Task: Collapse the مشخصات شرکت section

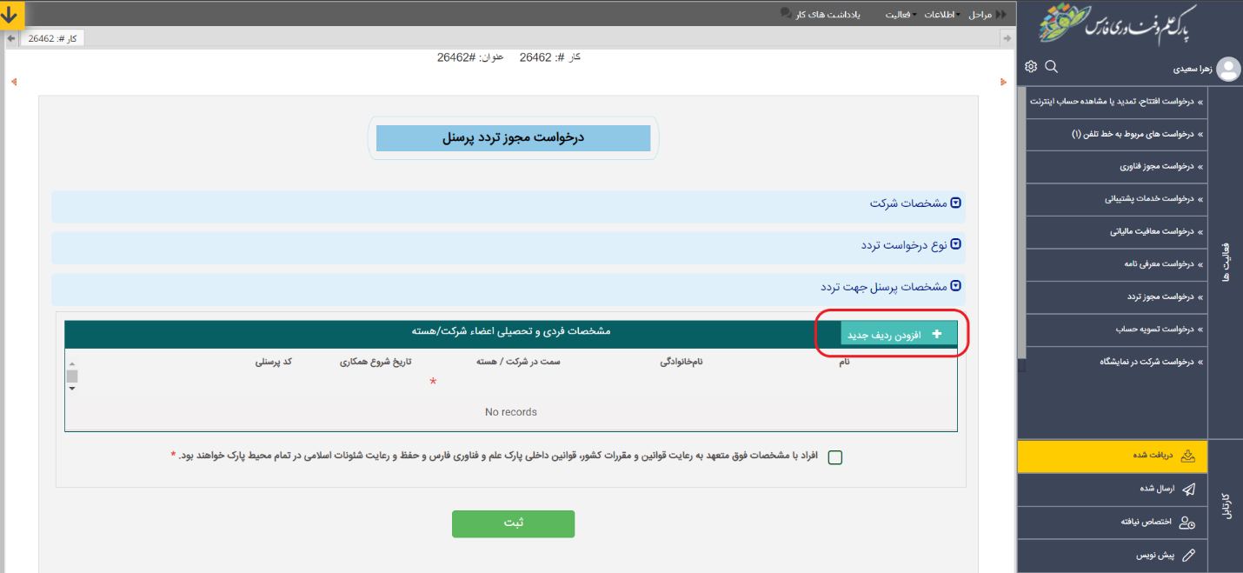Action: (956, 203)
